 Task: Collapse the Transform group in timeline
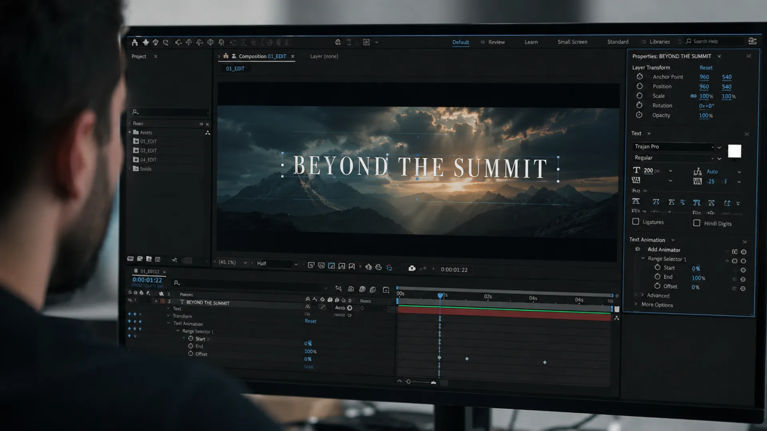pos(168,316)
